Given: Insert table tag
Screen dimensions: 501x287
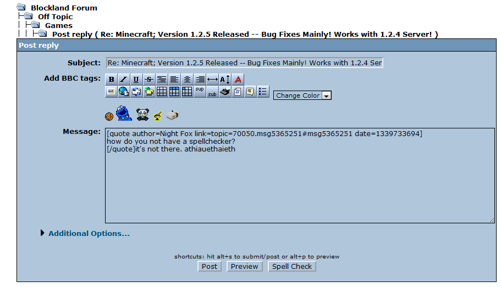Looking at the screenshot, I should [162, 92].
